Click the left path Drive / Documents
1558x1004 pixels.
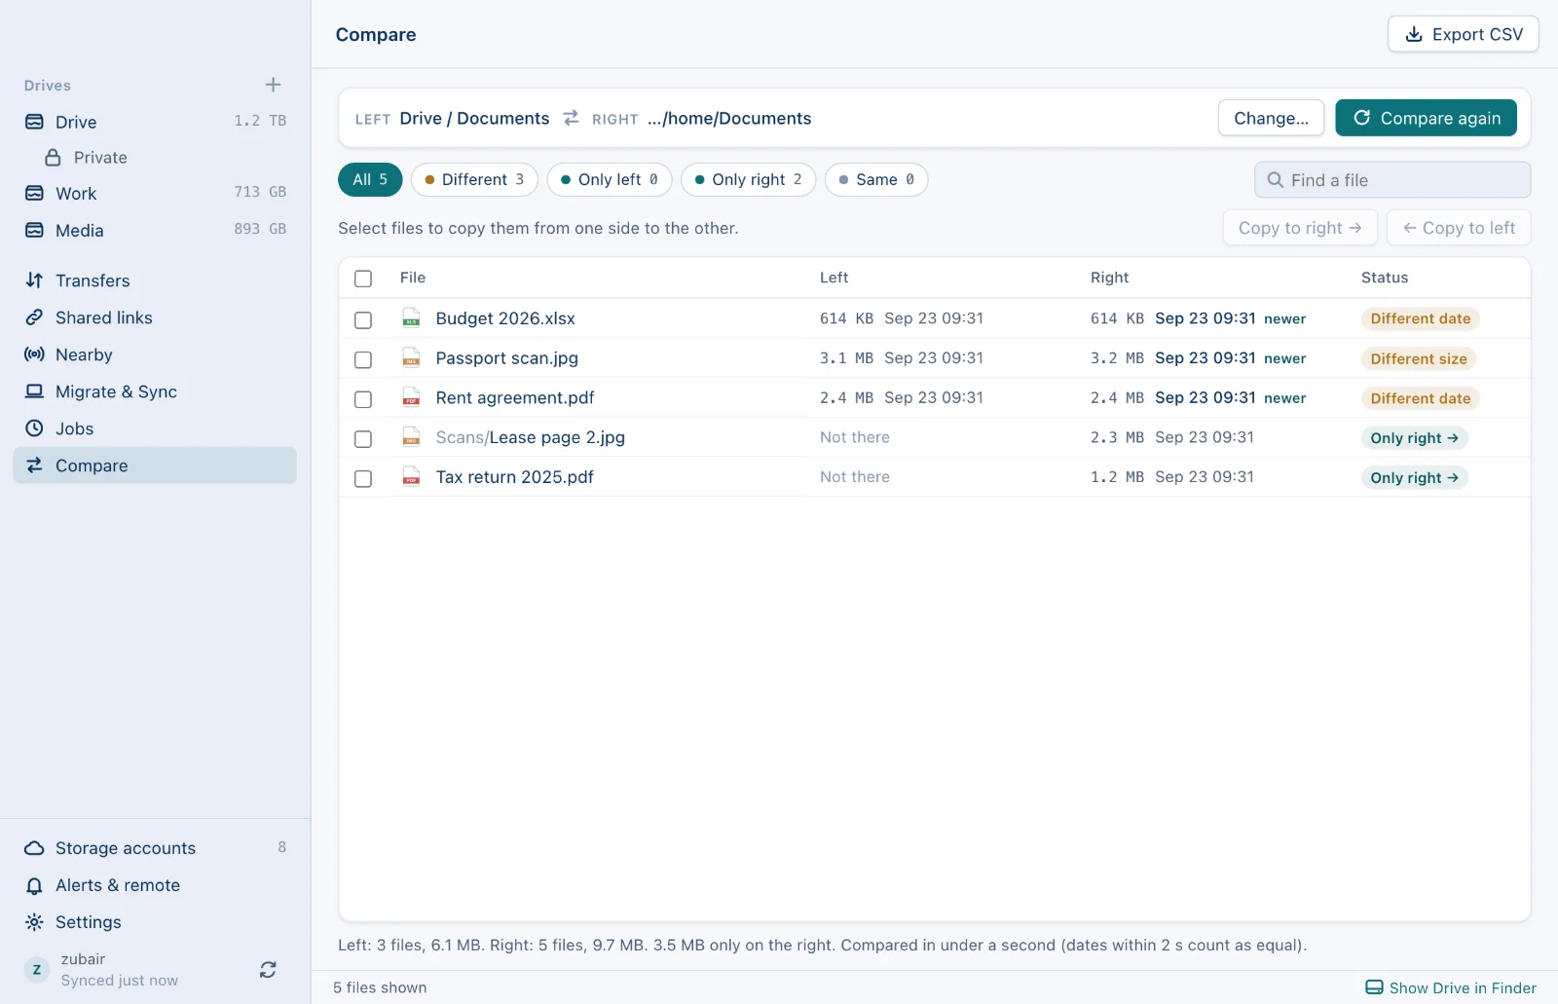tap(474, 118)
